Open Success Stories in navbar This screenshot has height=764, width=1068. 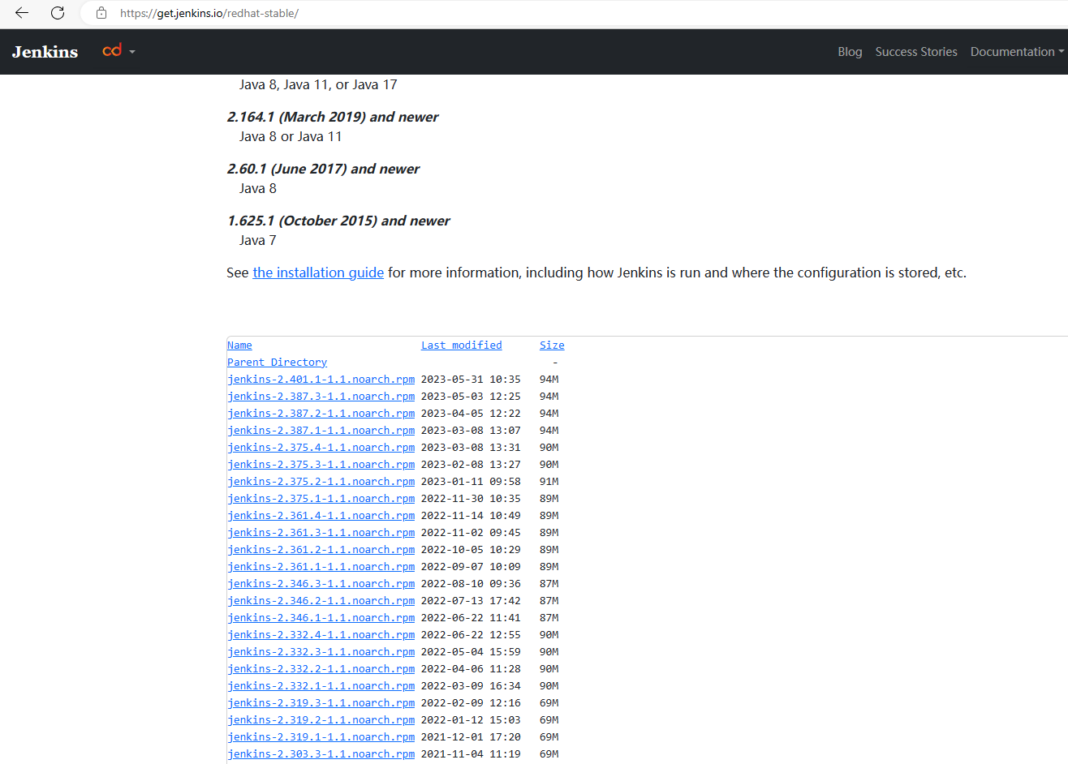tap(916, 52)
